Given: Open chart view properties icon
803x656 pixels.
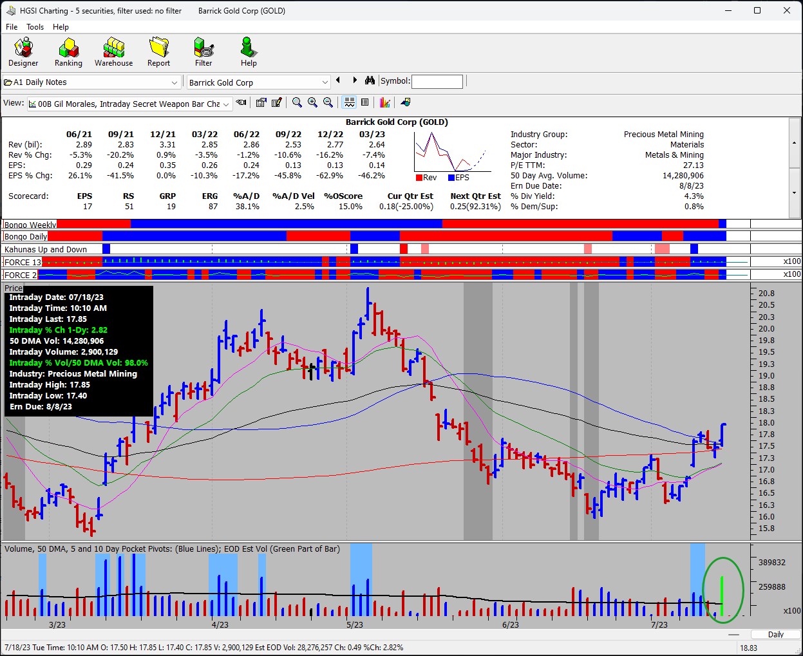Looking at the screenshot, I should pos(261,102).
